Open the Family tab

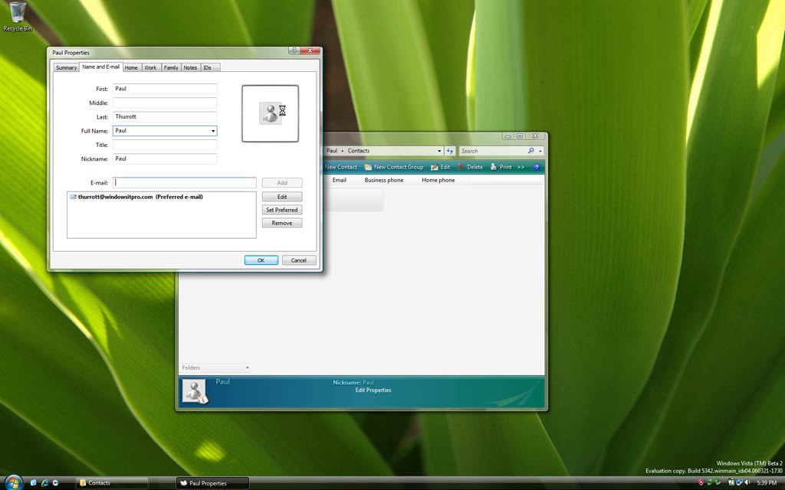click(x=171, y=67)
